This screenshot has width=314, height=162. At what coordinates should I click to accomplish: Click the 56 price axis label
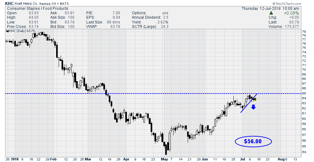pyautogui.click(x=304, y=140)
